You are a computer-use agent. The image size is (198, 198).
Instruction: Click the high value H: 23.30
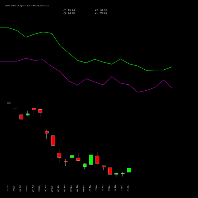tap(101, 10)
